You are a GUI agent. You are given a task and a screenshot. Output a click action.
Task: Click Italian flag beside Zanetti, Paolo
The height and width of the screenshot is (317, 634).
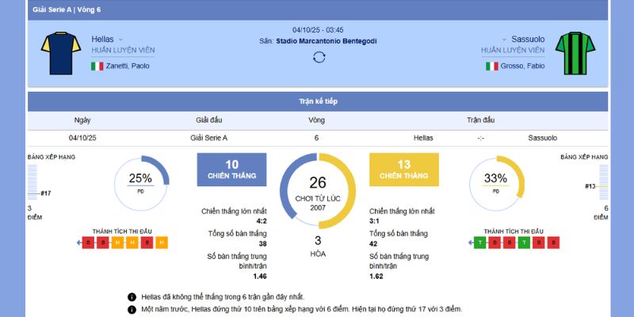(x=97, y=66)
